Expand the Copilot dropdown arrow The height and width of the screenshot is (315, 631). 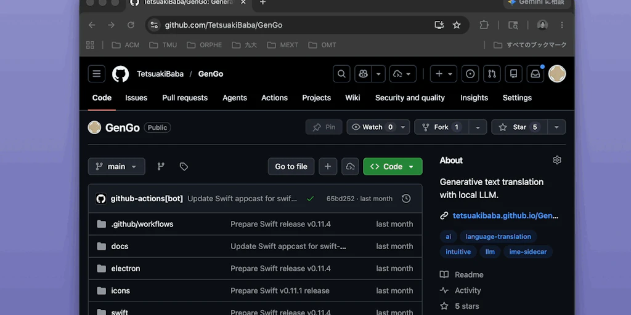coord(379,74)
